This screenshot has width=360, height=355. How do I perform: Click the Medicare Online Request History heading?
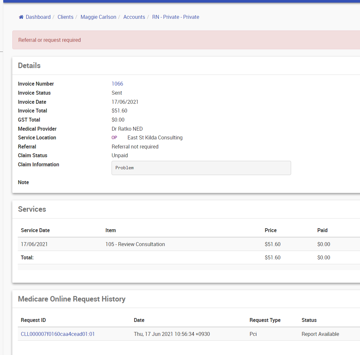(x=72, y=299)
